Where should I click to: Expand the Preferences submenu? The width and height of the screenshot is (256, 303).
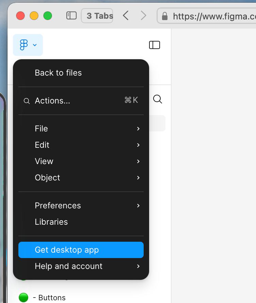pos(81,206)
